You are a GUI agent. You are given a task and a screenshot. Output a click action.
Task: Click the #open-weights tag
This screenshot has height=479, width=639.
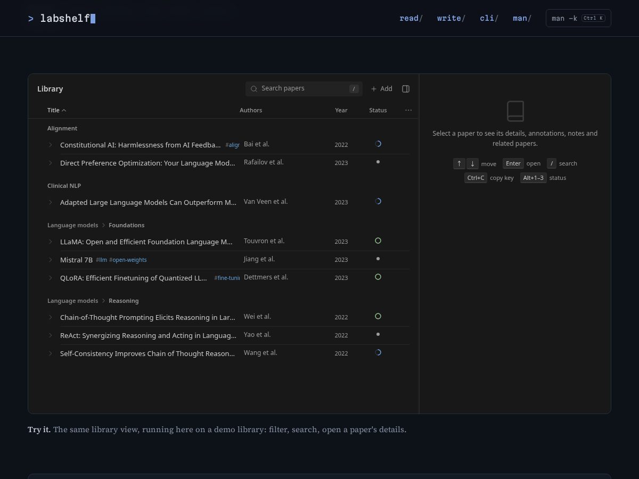[x=128, y=260]
